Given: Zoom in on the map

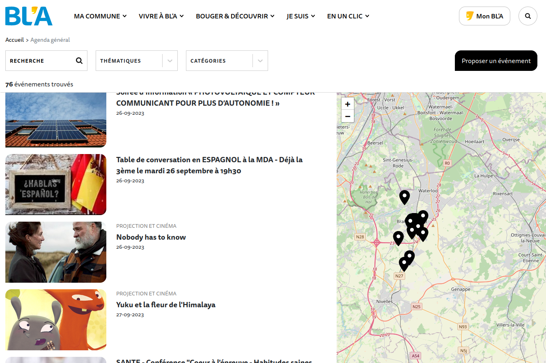Looking at the screenshot, I should coord(347,104).
